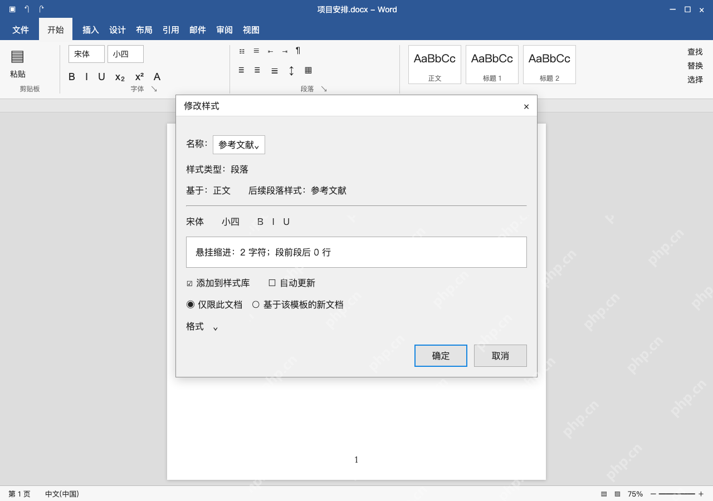
Task: Click 宋体 font name in the 修改样式 dialog
Action: tap(195, 222)
